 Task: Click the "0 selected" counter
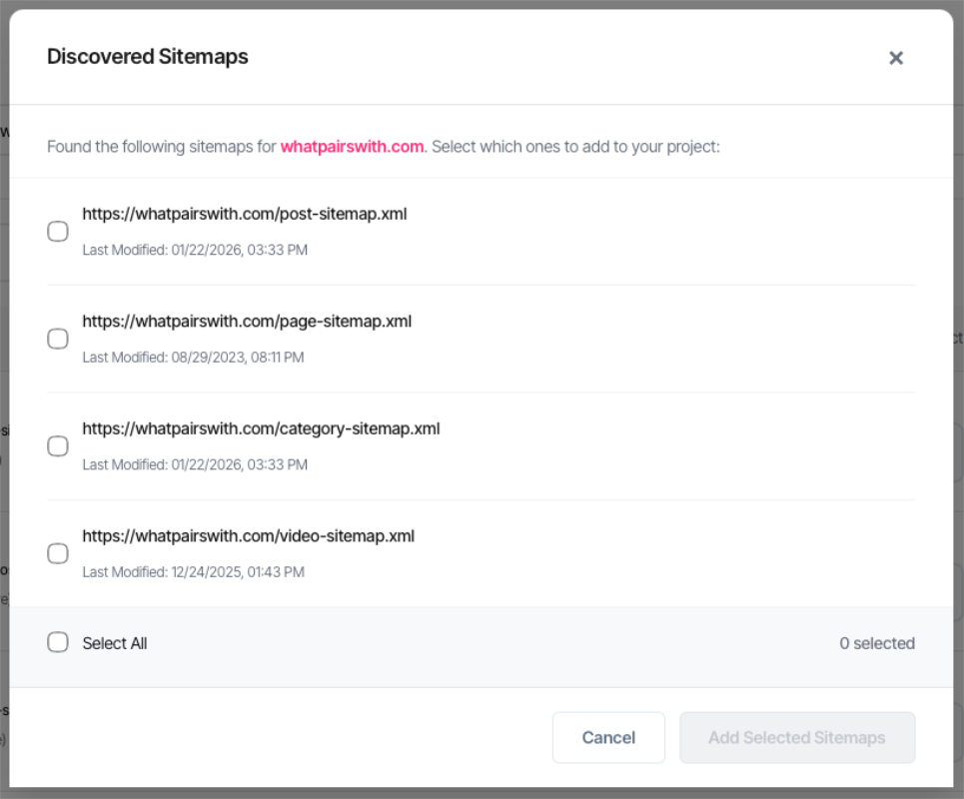tap(876, 643)
